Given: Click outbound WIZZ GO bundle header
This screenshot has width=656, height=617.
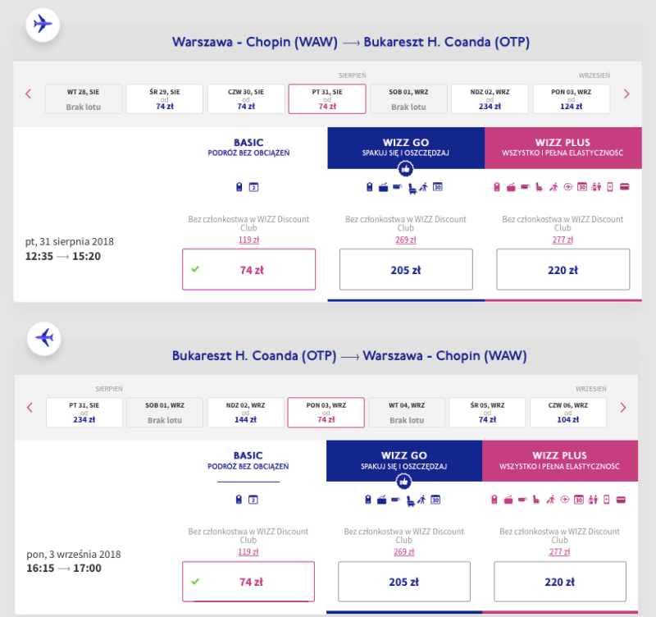Looking at the screenshot, I should point(406,148).
